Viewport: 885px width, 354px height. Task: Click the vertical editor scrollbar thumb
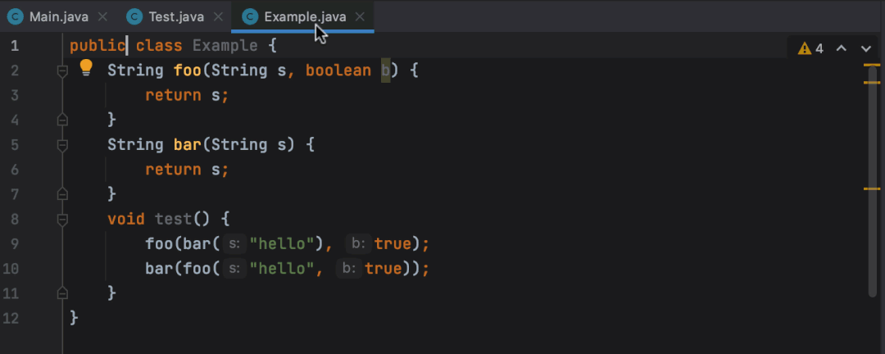(873, 180)
